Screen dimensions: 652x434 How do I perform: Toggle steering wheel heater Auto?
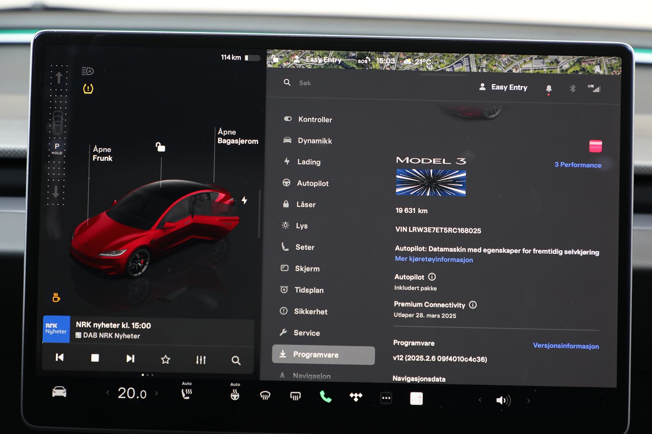click(x=235, y=392)
